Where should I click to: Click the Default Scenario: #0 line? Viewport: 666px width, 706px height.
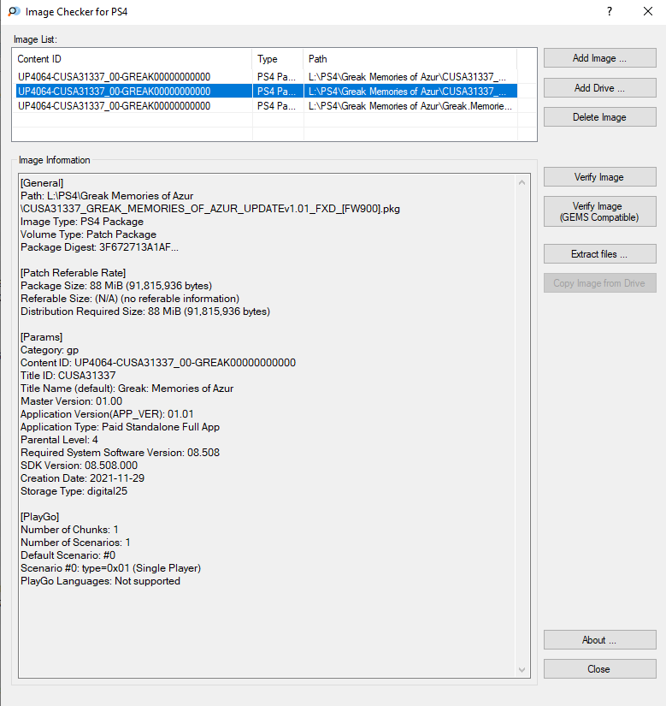point(68,555)
